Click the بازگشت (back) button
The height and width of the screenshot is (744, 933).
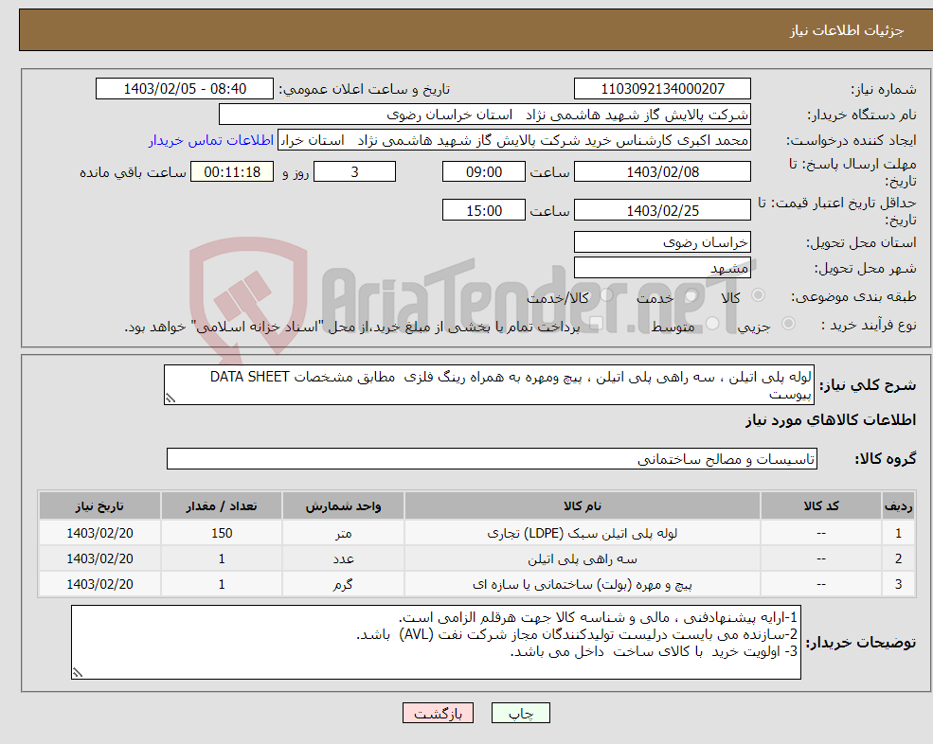[438, 713]
